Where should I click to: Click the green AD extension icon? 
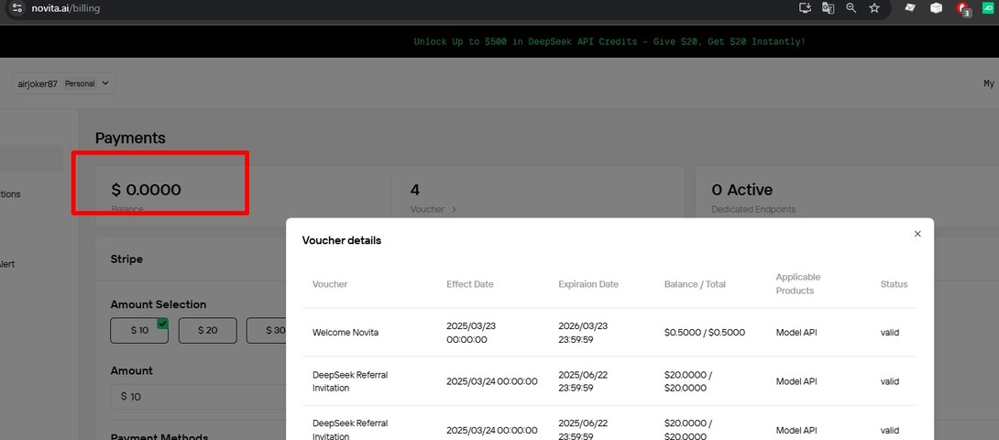[988, 8]
